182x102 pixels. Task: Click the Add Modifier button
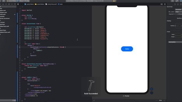pyautogui.click(x=175, y=42)
